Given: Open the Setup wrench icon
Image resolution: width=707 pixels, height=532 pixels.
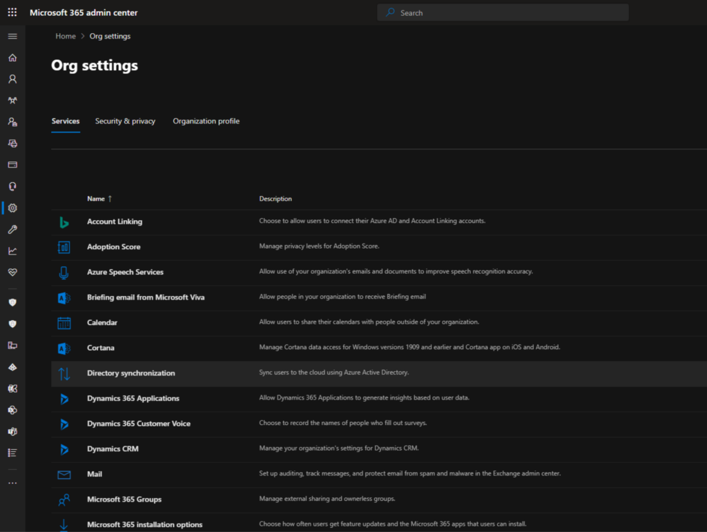Looking at the screenshot, I should (12, 229).
